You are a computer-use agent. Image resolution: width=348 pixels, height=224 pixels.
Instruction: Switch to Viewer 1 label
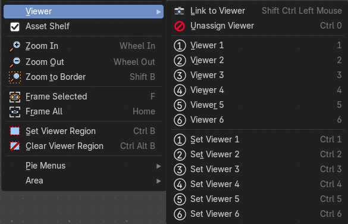tap(207, 45)
